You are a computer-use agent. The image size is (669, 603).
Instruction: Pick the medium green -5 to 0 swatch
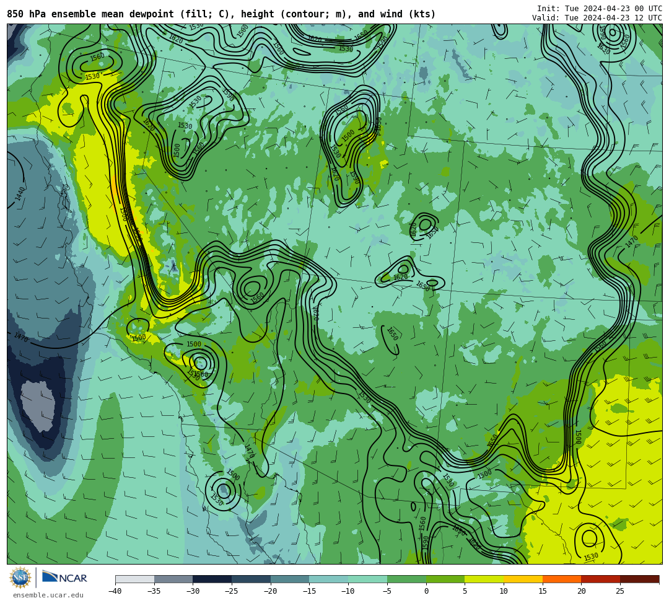406,579
